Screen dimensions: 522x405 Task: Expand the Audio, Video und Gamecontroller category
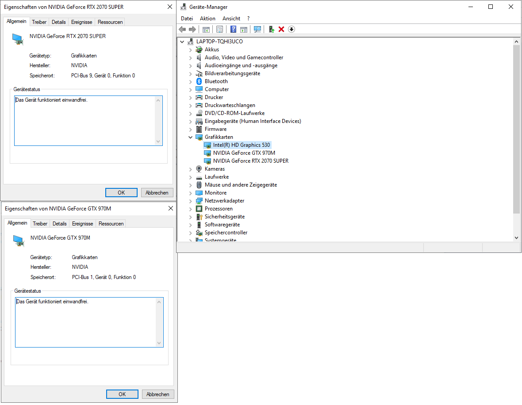[x=190, y=58]
